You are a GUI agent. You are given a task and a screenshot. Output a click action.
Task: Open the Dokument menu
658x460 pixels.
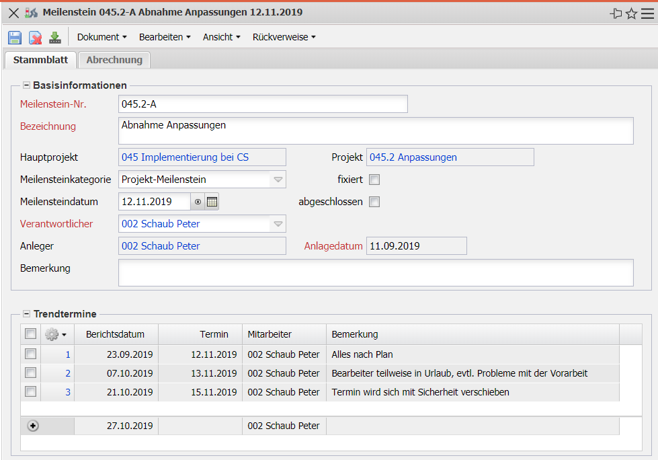[101, 38]
